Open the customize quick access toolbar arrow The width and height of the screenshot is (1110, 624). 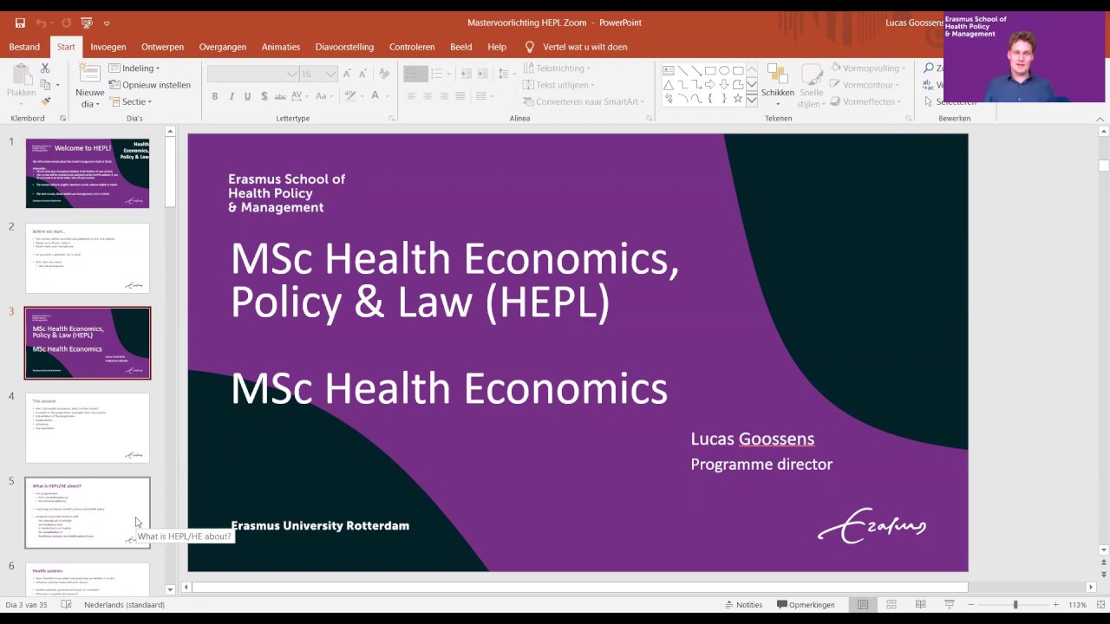(107, 23)
